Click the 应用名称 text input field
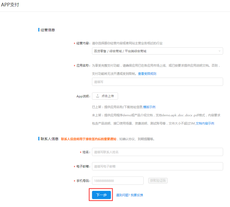This screenshot has height=207, width=230. (157, 82)
